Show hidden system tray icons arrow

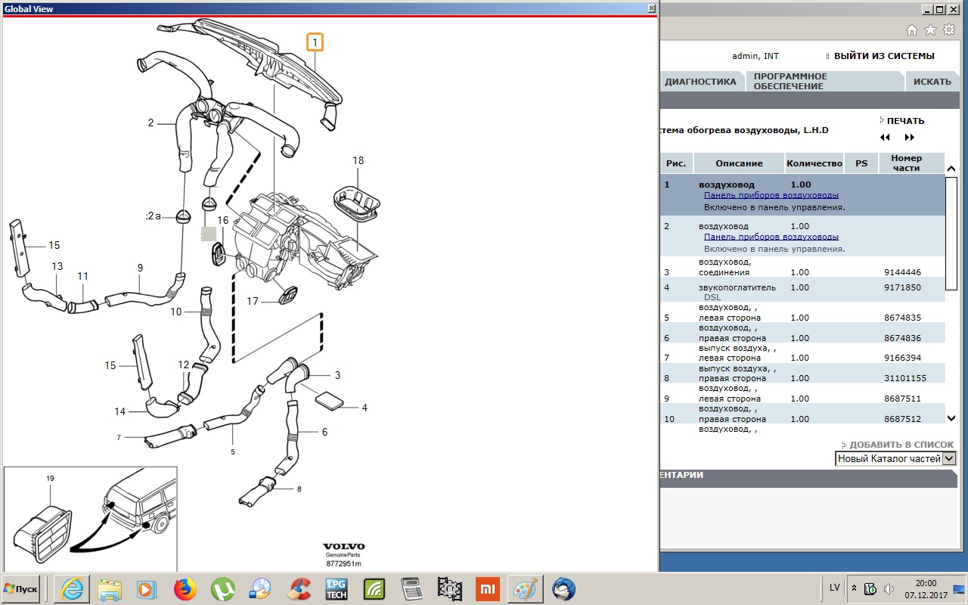tap(855, 588)
